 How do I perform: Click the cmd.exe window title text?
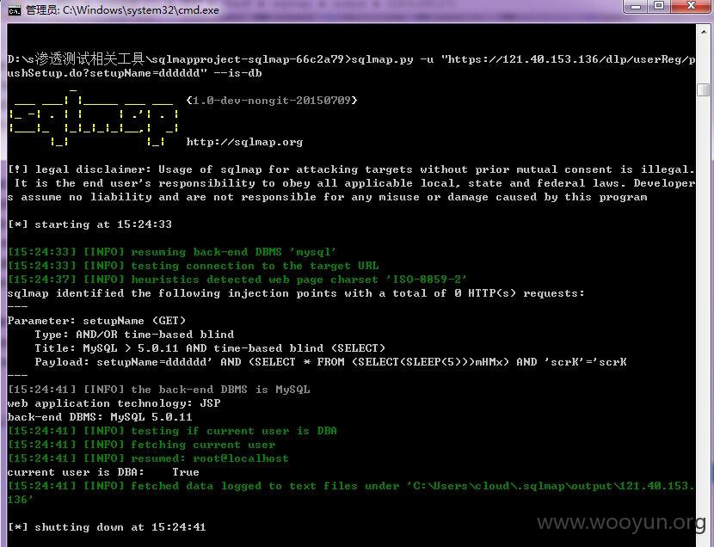122,10
